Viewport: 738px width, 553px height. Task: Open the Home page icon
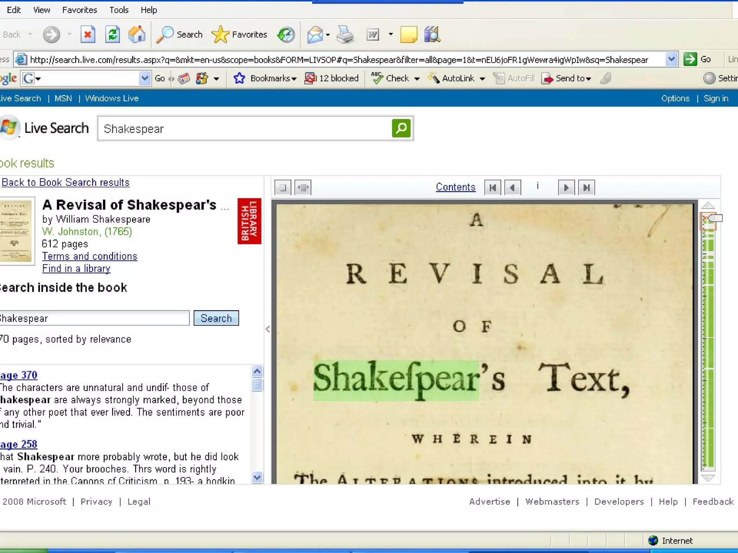[137, 35]
